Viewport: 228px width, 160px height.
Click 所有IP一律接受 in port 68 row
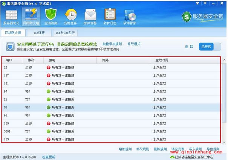click(x=63, y=115)
